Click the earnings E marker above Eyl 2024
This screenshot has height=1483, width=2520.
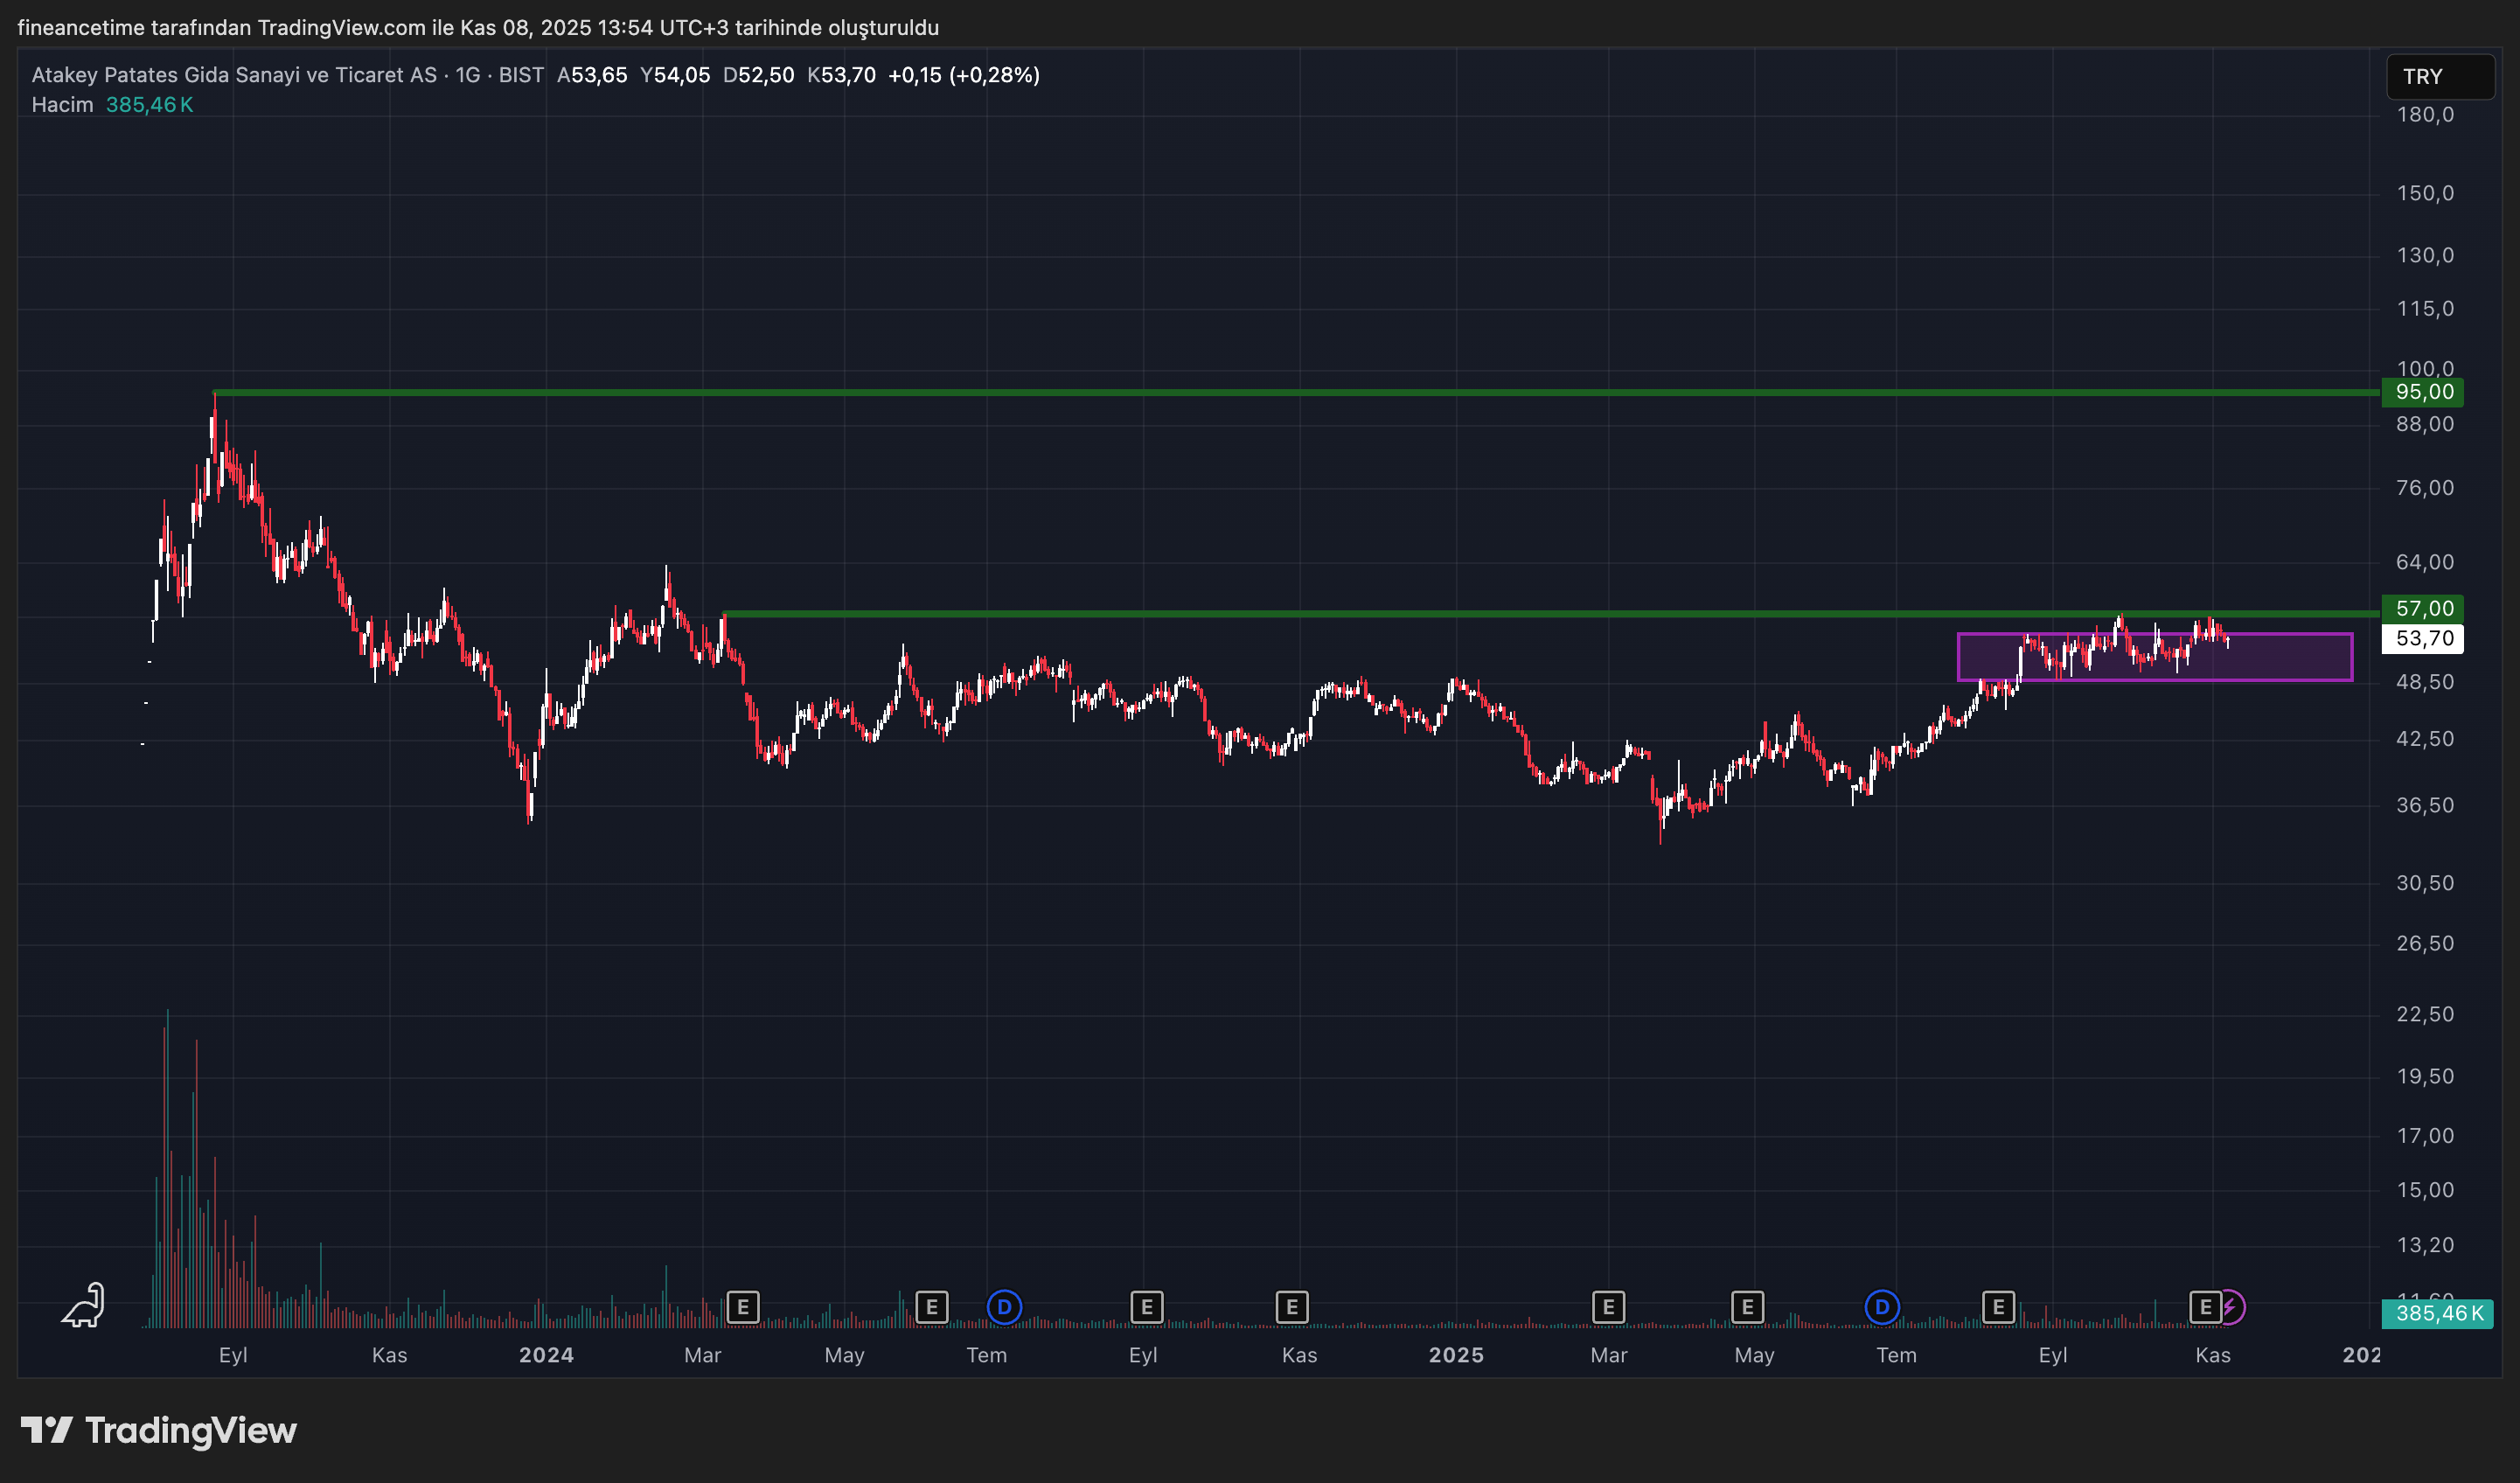[x=1146, y=1307]
